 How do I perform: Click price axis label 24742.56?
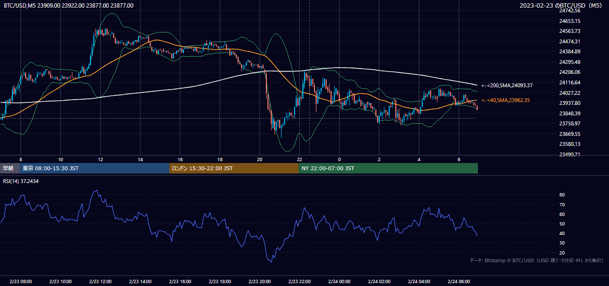coord(570,10)
